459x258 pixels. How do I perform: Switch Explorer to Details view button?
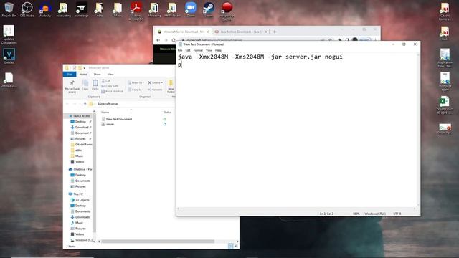click(231, 246)
